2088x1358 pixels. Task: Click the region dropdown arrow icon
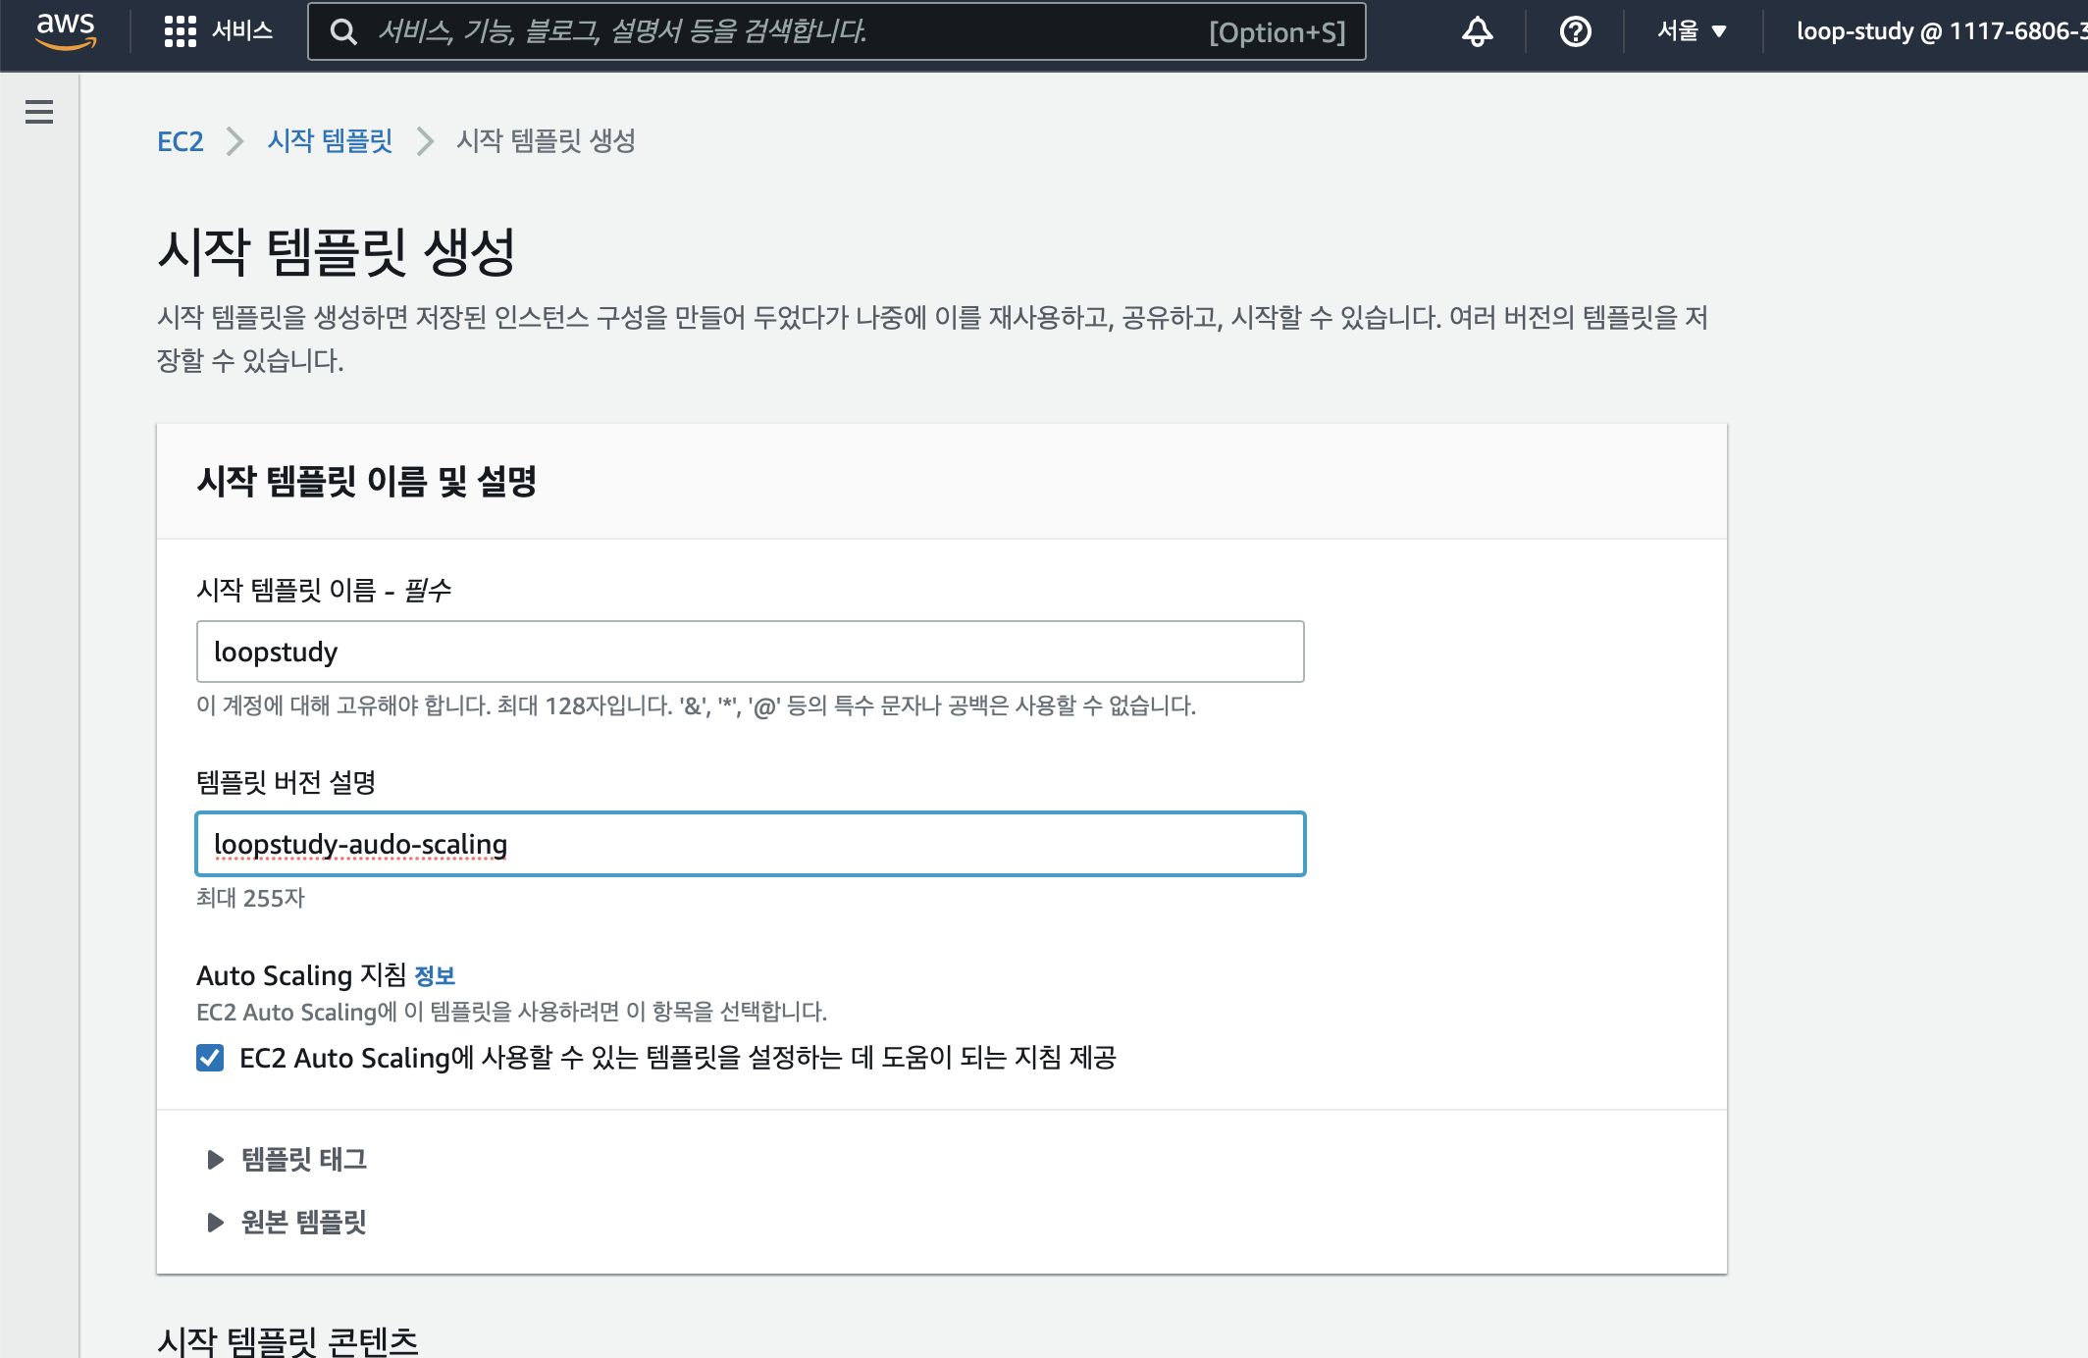1719,32
